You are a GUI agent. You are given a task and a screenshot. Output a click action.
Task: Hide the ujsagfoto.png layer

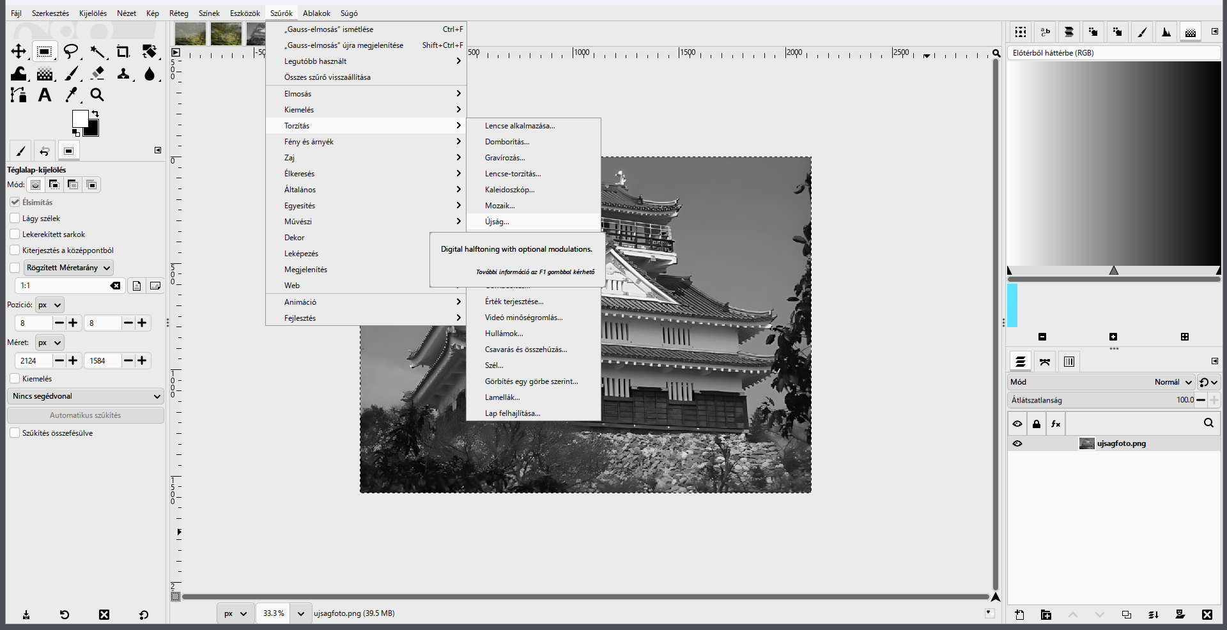click(1017, 443)
